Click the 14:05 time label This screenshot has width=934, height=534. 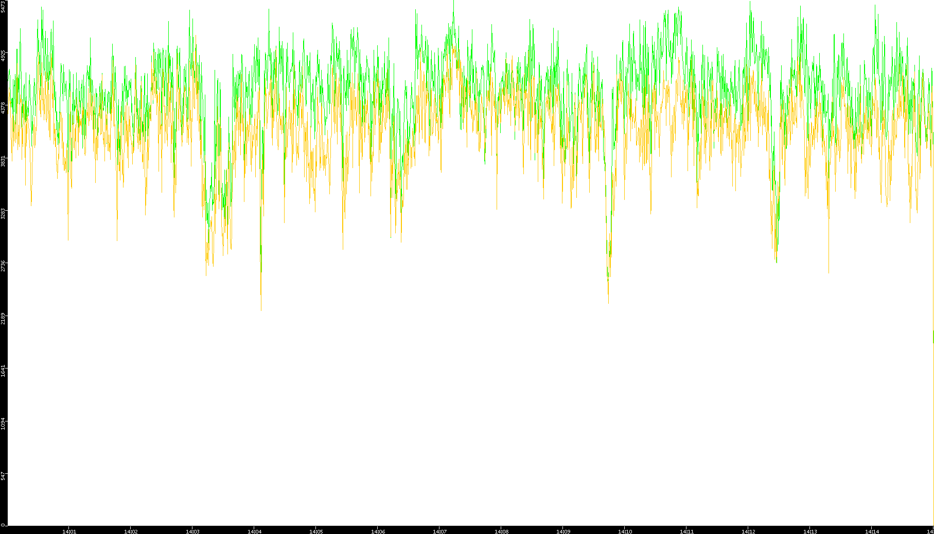click(316, 531)
